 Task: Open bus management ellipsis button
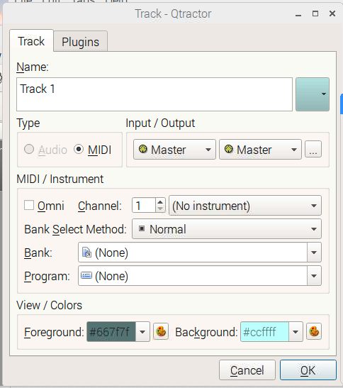(313, 149)
